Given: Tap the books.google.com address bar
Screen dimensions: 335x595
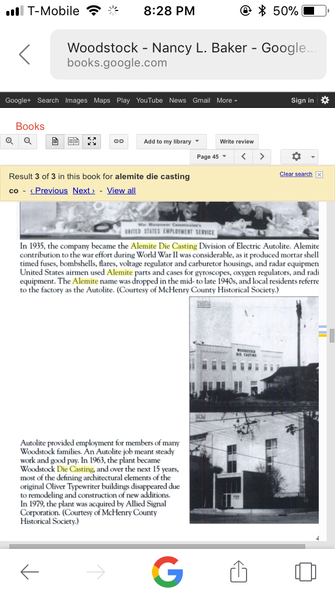Looking at the screenshot, I should point(188,54).
